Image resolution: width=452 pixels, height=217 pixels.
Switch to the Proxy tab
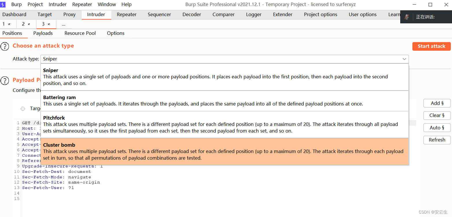(69, 14)
